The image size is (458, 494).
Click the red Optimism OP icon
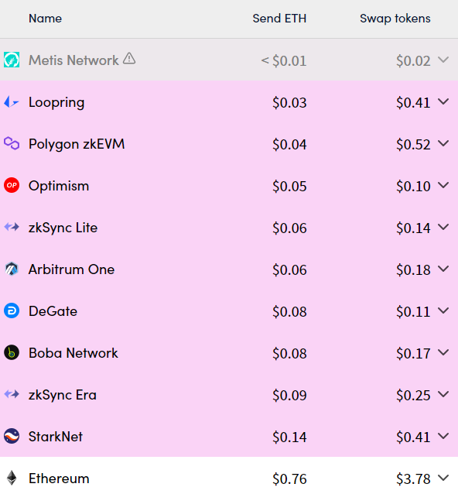pos(12,185)
